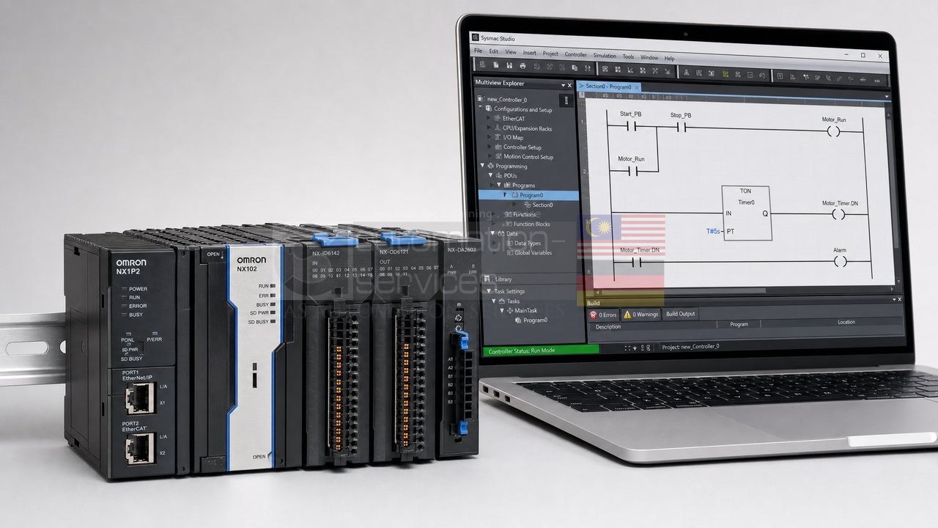Image resolution: width=938 pixels, height=528 pixels.
Task: Click the red error icon in Build panel
Action: point(594,315)
